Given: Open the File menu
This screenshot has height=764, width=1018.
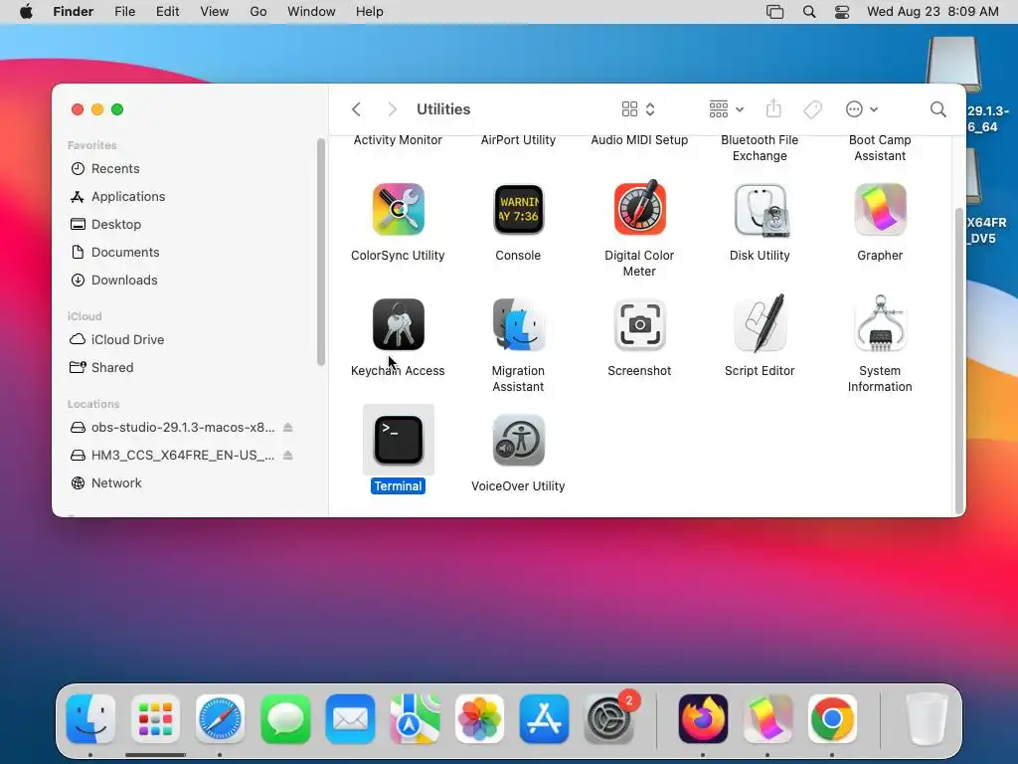Looking at the screenshot, I should [x=124, y=12].
